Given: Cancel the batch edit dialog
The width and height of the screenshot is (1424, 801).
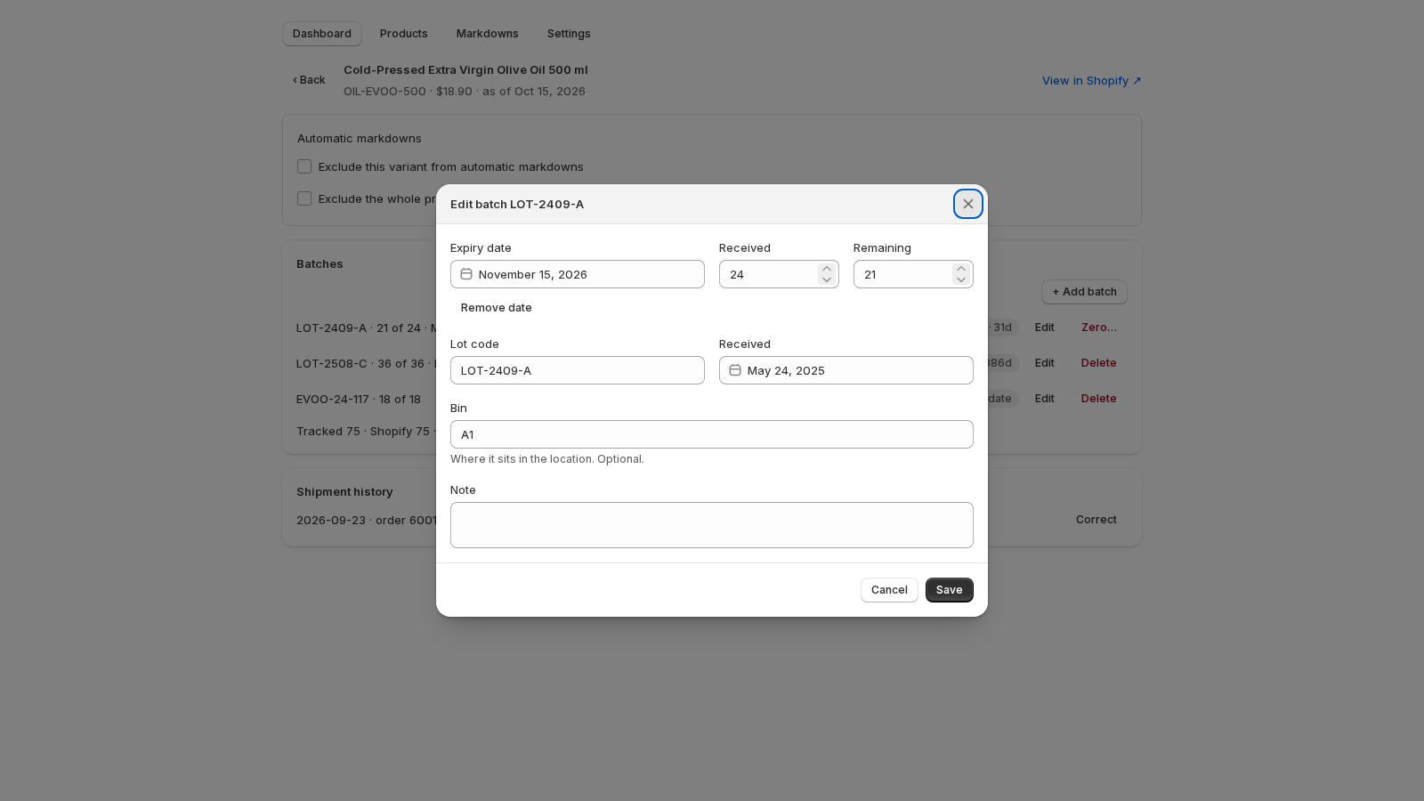Looking at the screenshot, I should pyautogui.click(x=889, y=590).
